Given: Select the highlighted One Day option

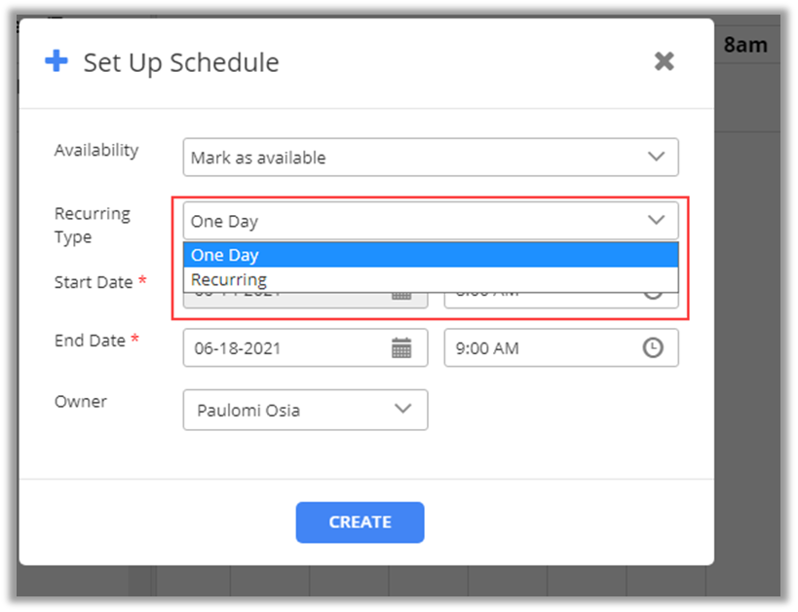Looking at the screenshot, I should point(430,255).
